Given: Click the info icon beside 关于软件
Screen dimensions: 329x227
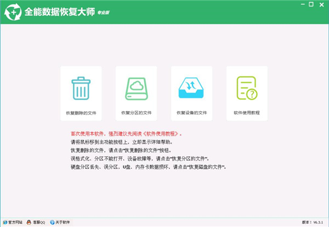Looking at the screenshot, I should pos(52,222).
